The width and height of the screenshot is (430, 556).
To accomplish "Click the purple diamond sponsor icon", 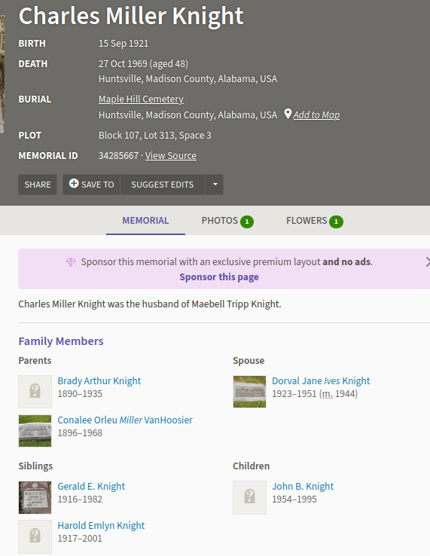I will click(x=71, y=262).
